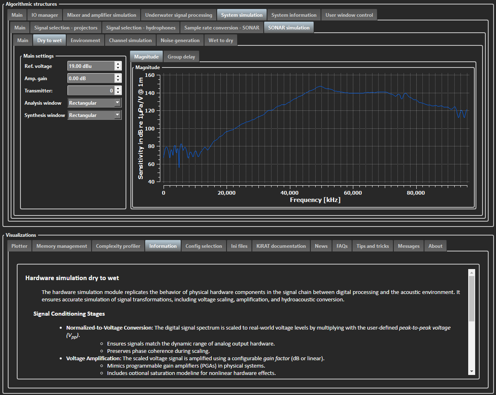Open the top-level Main tab
The width and height of the screenshot is (496, 395).
[x=17, y=15]
